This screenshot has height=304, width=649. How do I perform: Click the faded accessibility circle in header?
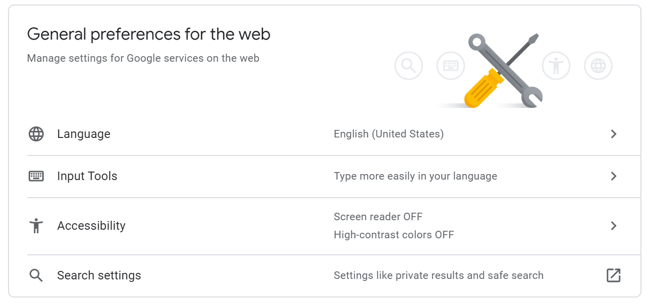click(556, 66)
